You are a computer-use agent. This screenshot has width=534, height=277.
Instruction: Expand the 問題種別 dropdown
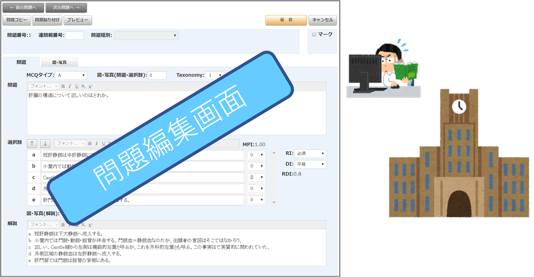146,35
